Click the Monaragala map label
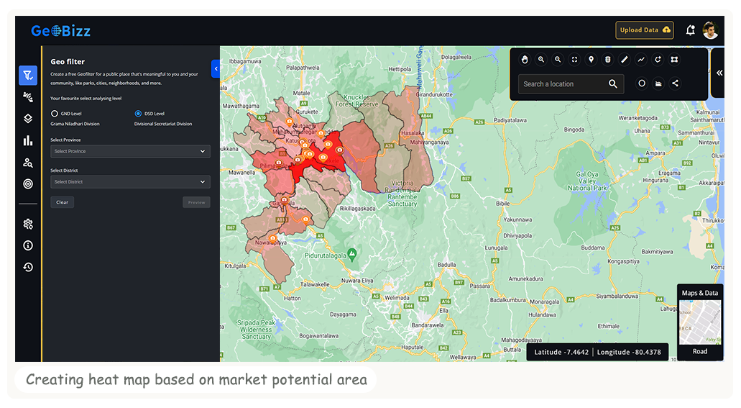Image resolution: width=741 pixels, height=408 pixels. [x=544, y=302]
